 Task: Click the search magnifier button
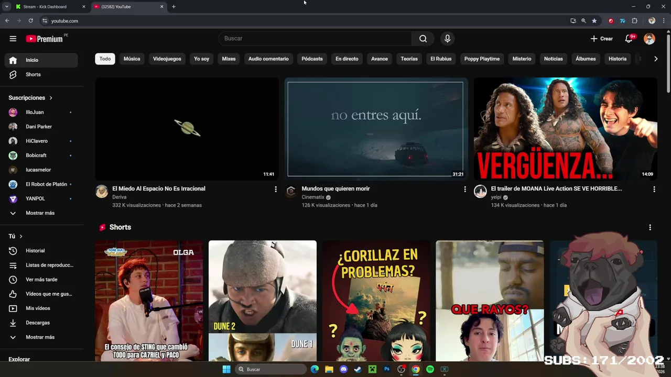(x=423, y=39)
